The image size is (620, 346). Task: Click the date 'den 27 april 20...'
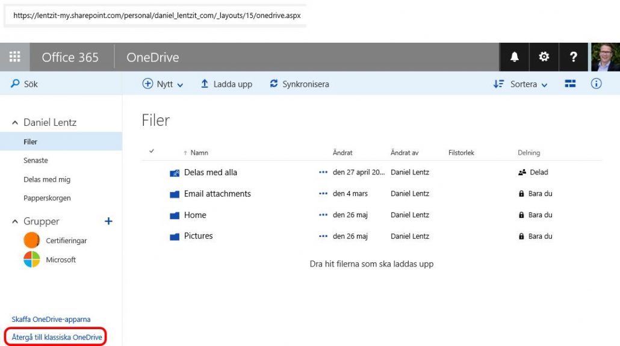click(x=359, y=173)
